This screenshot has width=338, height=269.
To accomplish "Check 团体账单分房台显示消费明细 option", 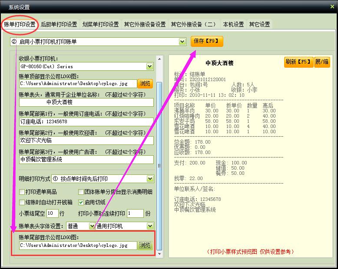I will (81, 192).
